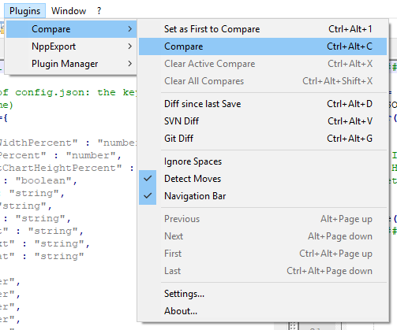
Task: Choose Set as First to Compare
Action: (x=263, y=29)
